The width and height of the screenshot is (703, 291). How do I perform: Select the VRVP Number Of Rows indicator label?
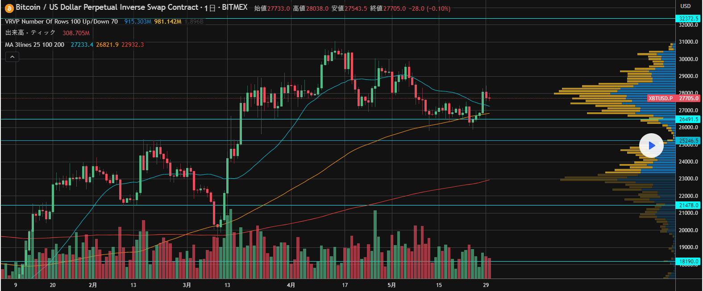click(61, 21)
